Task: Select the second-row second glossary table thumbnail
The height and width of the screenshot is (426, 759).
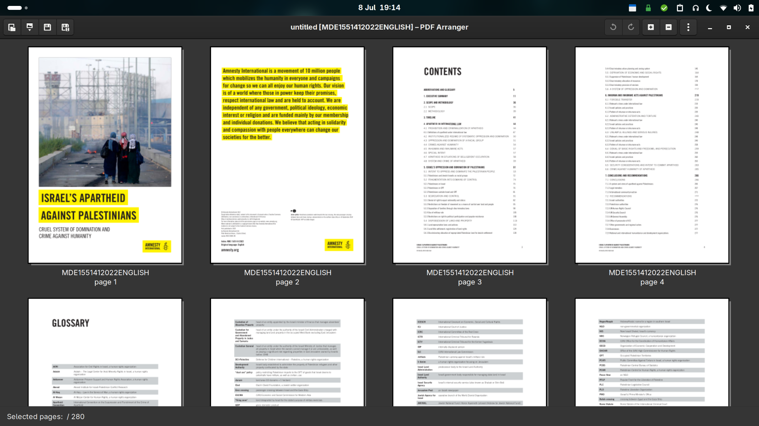Action: click(x=287, y=352)
